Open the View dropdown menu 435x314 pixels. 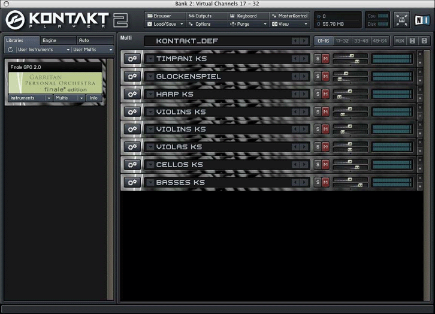289,24
